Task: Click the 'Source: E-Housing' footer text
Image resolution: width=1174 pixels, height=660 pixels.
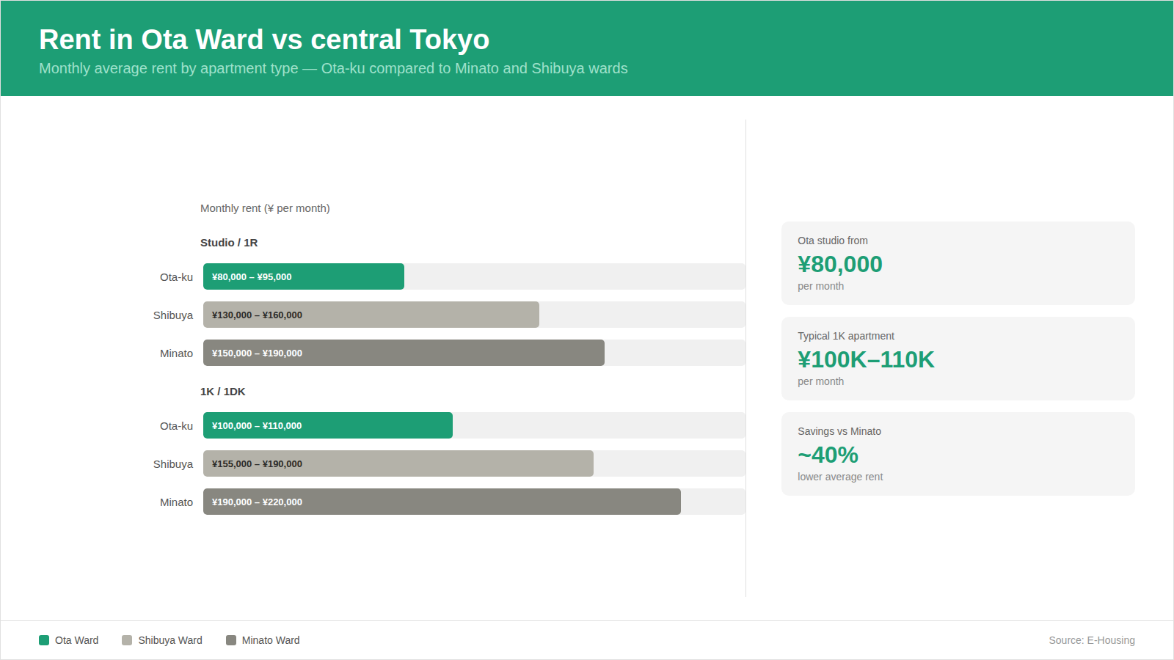Action: coord(1092,640)
